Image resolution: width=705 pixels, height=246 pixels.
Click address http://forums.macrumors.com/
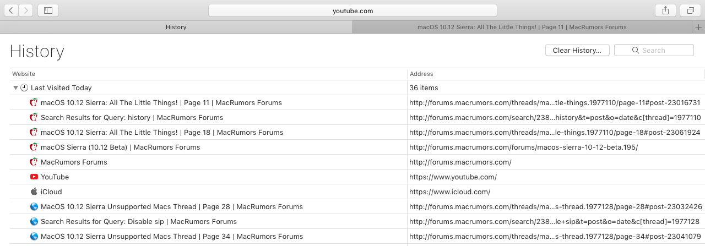tap(460, 162)
